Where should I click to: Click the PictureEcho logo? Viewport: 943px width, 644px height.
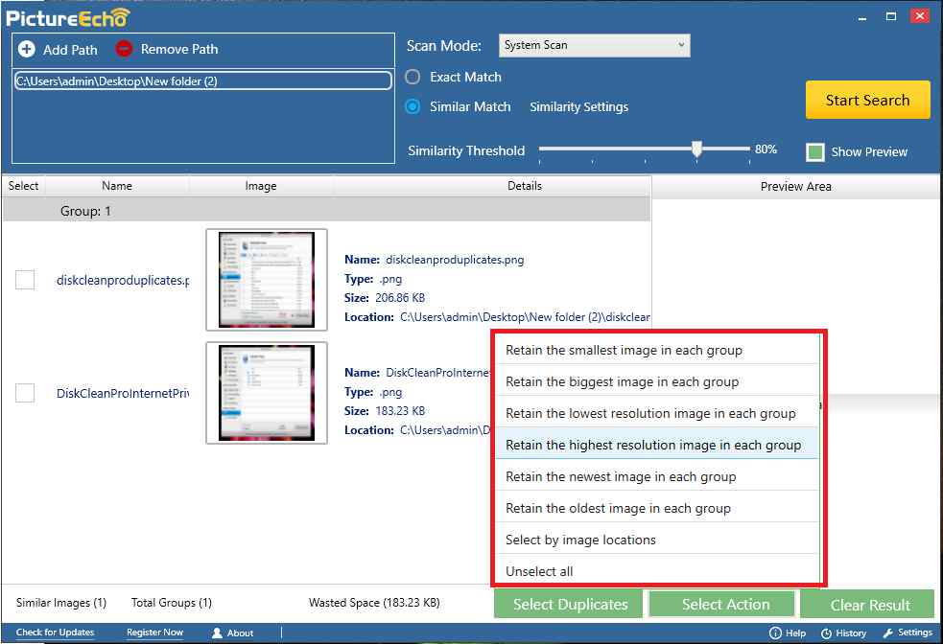click(67, 17)
